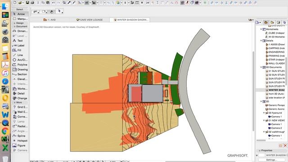Collapse the Document toolbox group
288x162 pixels.
click(14, 27)
